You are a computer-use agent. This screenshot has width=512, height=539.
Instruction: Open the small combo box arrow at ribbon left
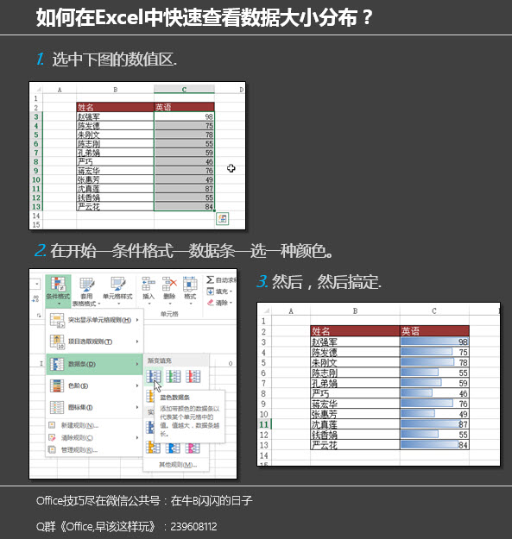pos(37,285)
